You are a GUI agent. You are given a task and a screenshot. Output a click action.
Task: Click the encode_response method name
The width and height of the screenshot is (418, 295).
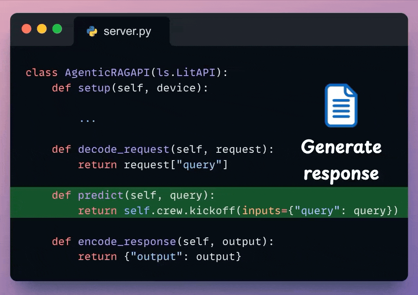(x=127, y=242)
